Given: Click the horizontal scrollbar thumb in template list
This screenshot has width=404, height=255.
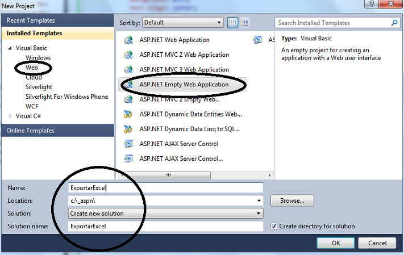Looking at the screenshot, I should [169, 175].
